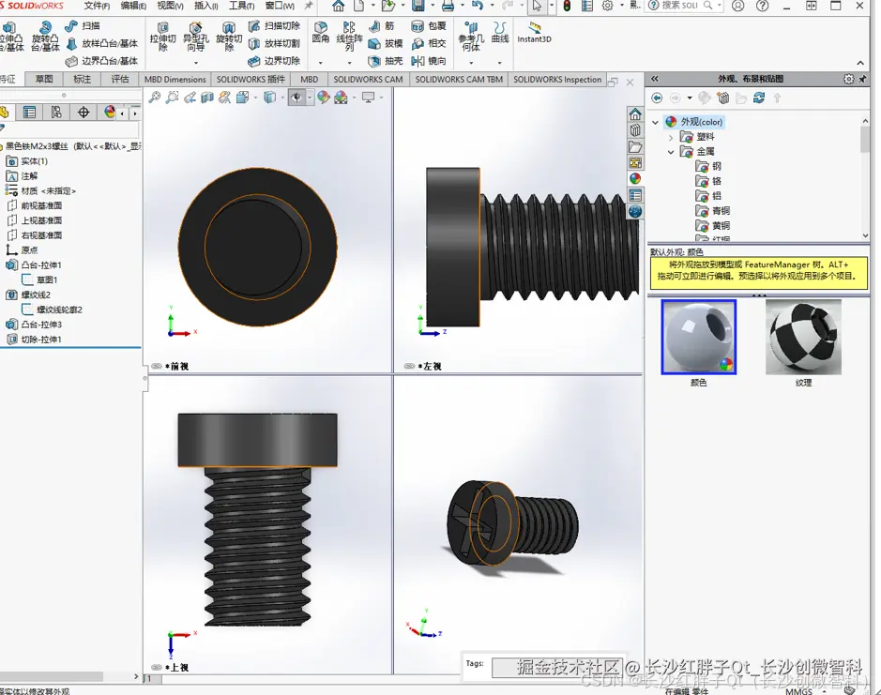
Task: Click the Boundary boss (边界凸台/基体) tool
Action: pyautogui.click(x=101, y=61)
